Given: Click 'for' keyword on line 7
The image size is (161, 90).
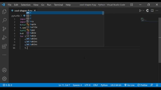Looking at the screenshot, I should [x=22, y=36].
